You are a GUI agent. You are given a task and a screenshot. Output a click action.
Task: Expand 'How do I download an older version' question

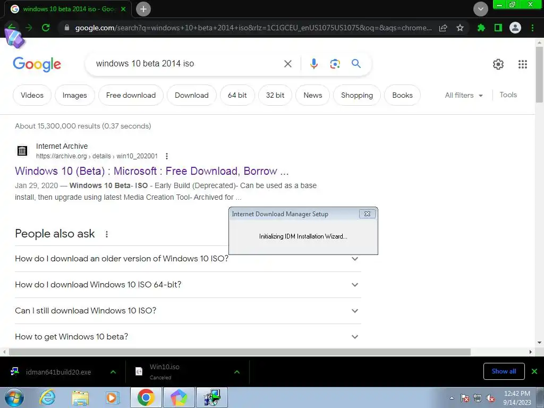(188, 259)
